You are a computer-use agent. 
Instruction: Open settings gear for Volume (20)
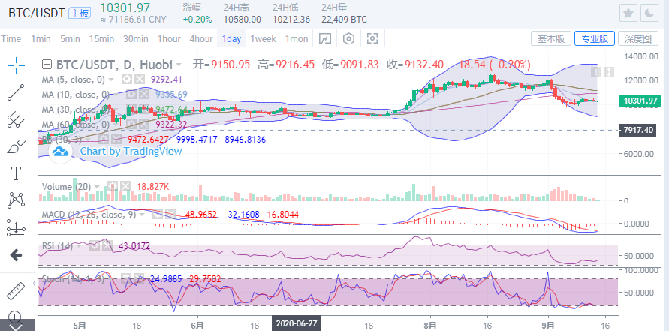point(112,186)
